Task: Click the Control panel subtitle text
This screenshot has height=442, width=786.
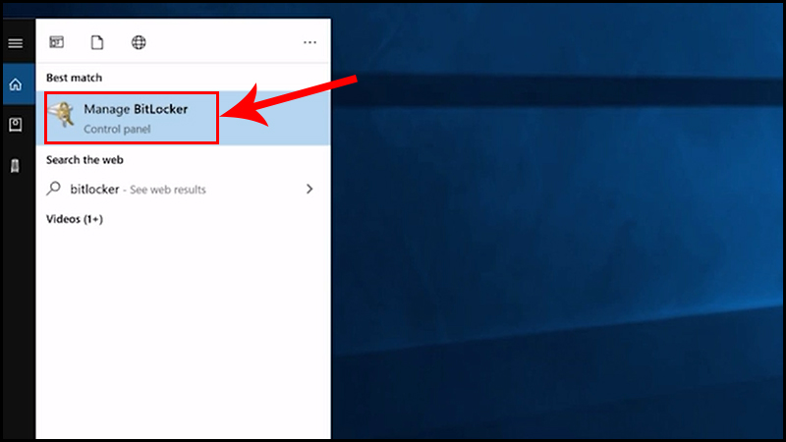Action: (x=117, y=130)
